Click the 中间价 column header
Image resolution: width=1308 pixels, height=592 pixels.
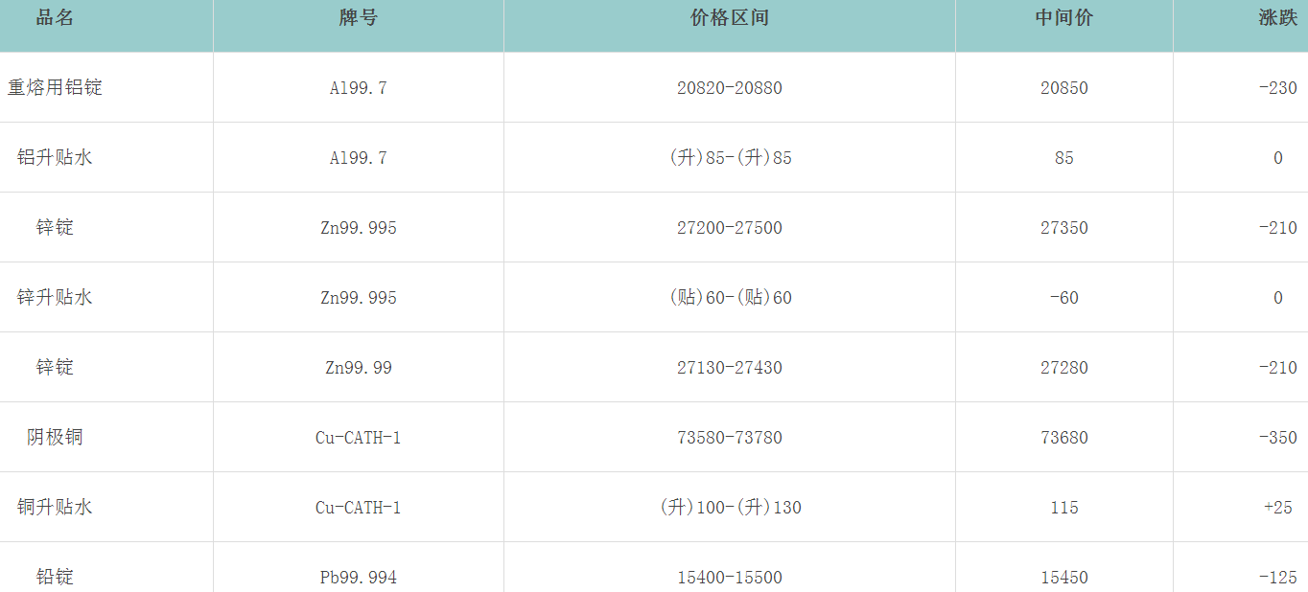tap(1063, 18)
